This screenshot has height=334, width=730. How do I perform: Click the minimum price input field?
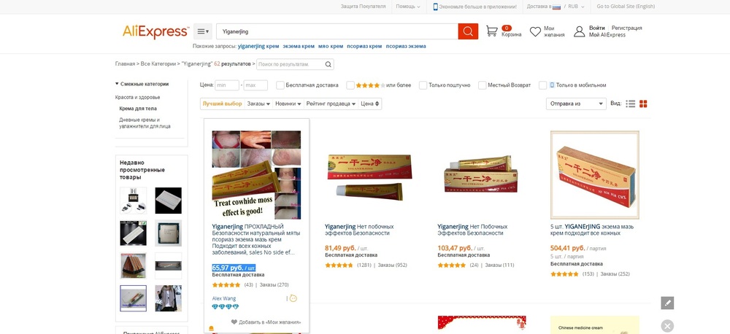point(227,85)
